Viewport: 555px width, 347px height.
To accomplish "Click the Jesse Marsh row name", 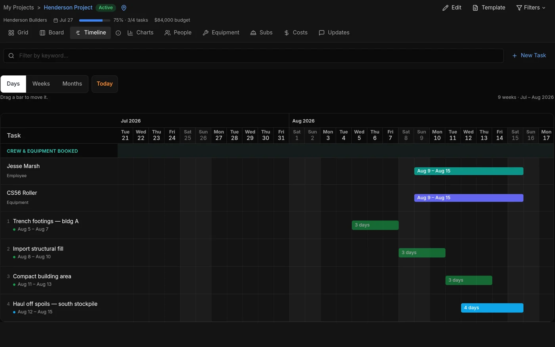I will (23, 166).
